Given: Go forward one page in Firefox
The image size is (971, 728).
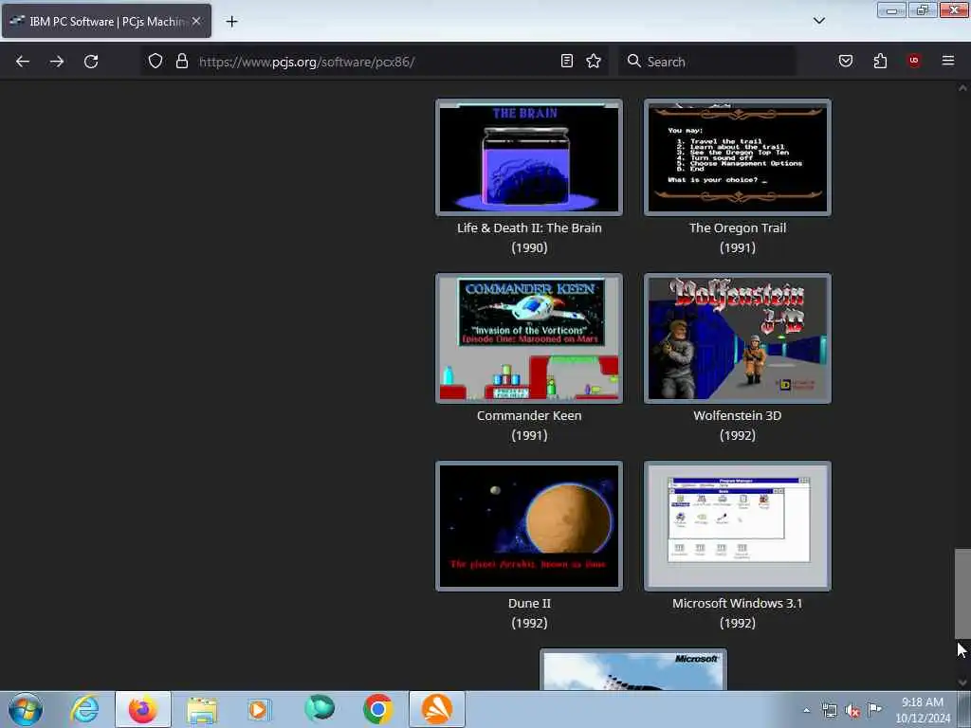Looking at the screenshot, I should pyautogui.click(x=57, y=62).
